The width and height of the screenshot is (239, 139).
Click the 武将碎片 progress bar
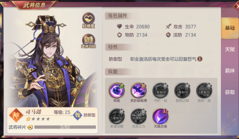65,127
